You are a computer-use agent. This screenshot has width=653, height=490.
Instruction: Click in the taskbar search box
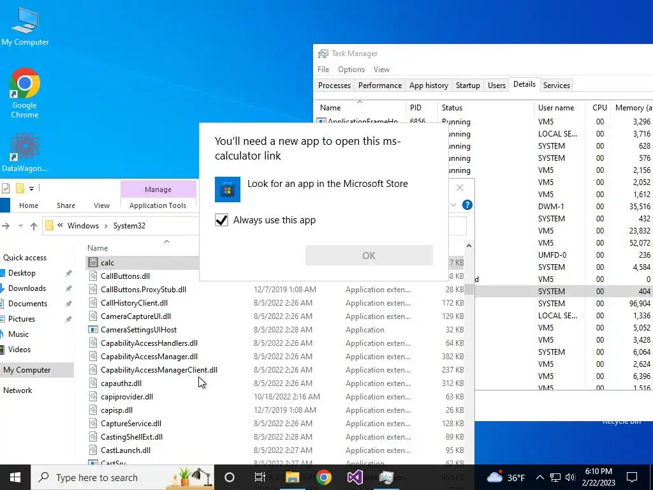pos(123,477)
